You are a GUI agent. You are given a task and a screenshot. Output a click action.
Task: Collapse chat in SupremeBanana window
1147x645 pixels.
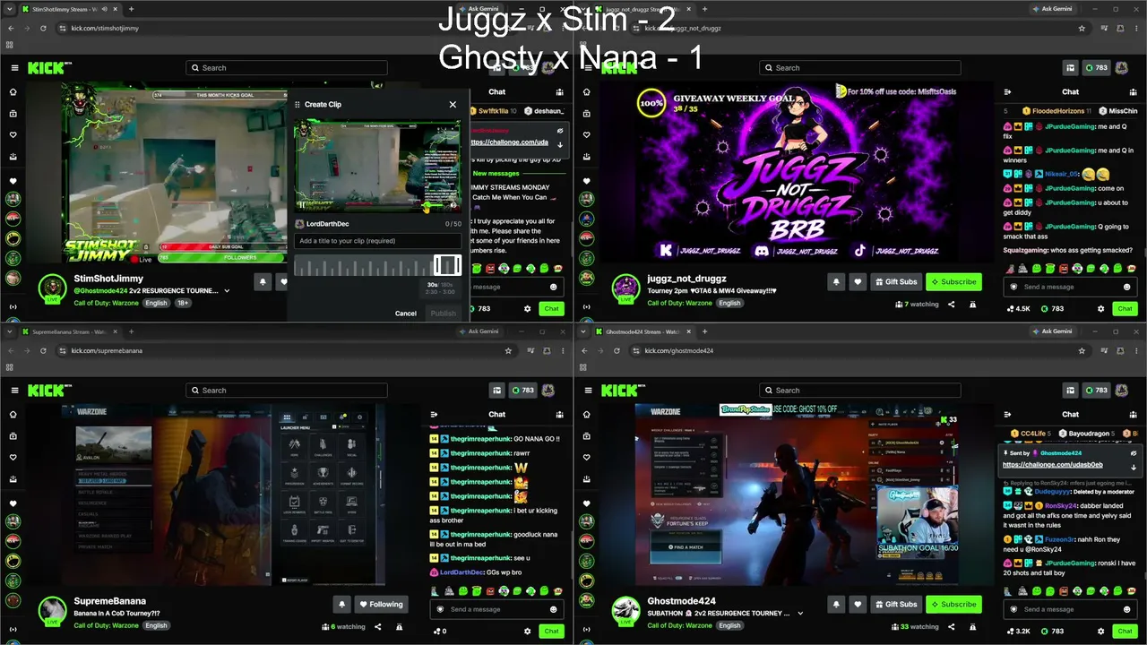click(x=434, y=414)
